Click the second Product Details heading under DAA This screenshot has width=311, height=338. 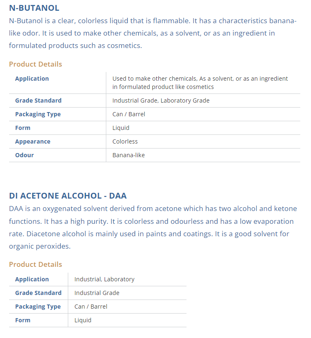click(36, 264)
